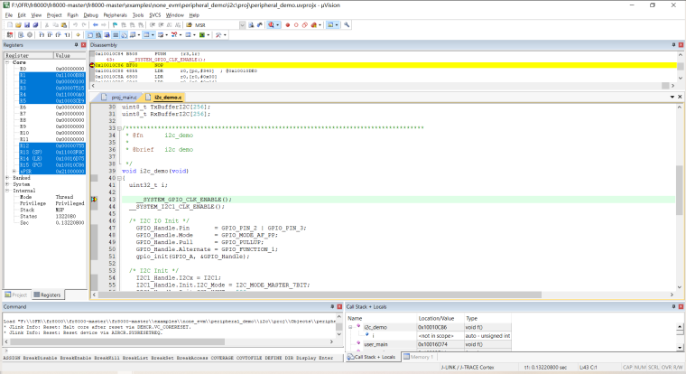Open the Project panel tab
686x374 pixels.
[x=17, y=295]
